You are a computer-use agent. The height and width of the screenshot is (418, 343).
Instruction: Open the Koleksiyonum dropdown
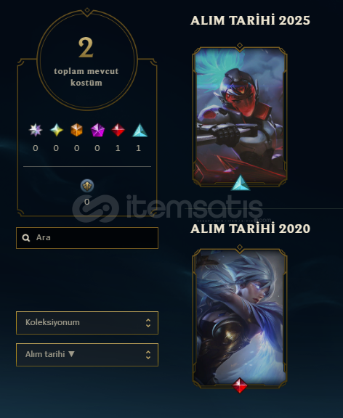pyautogui.click(x=87, y=323)
